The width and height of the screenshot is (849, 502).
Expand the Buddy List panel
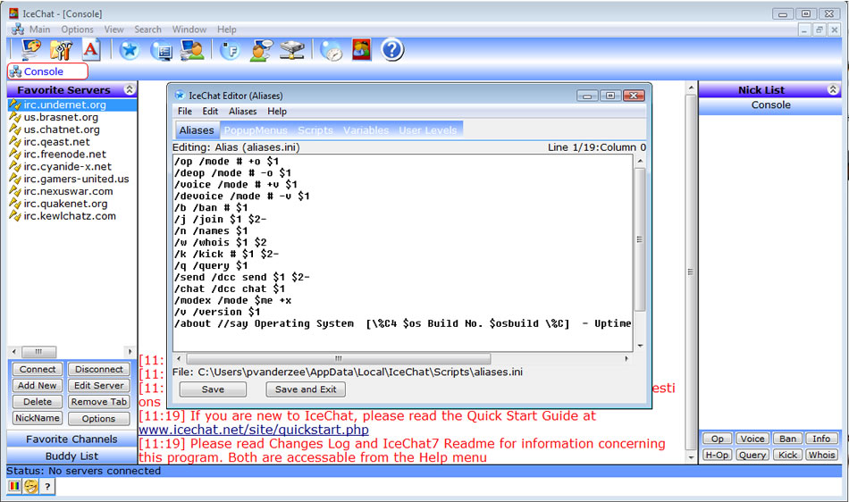pyautogui.click(x=71, y=456)
